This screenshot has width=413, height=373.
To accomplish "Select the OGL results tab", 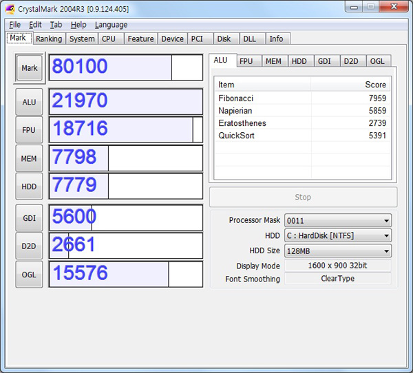I will tap(377, 61).
